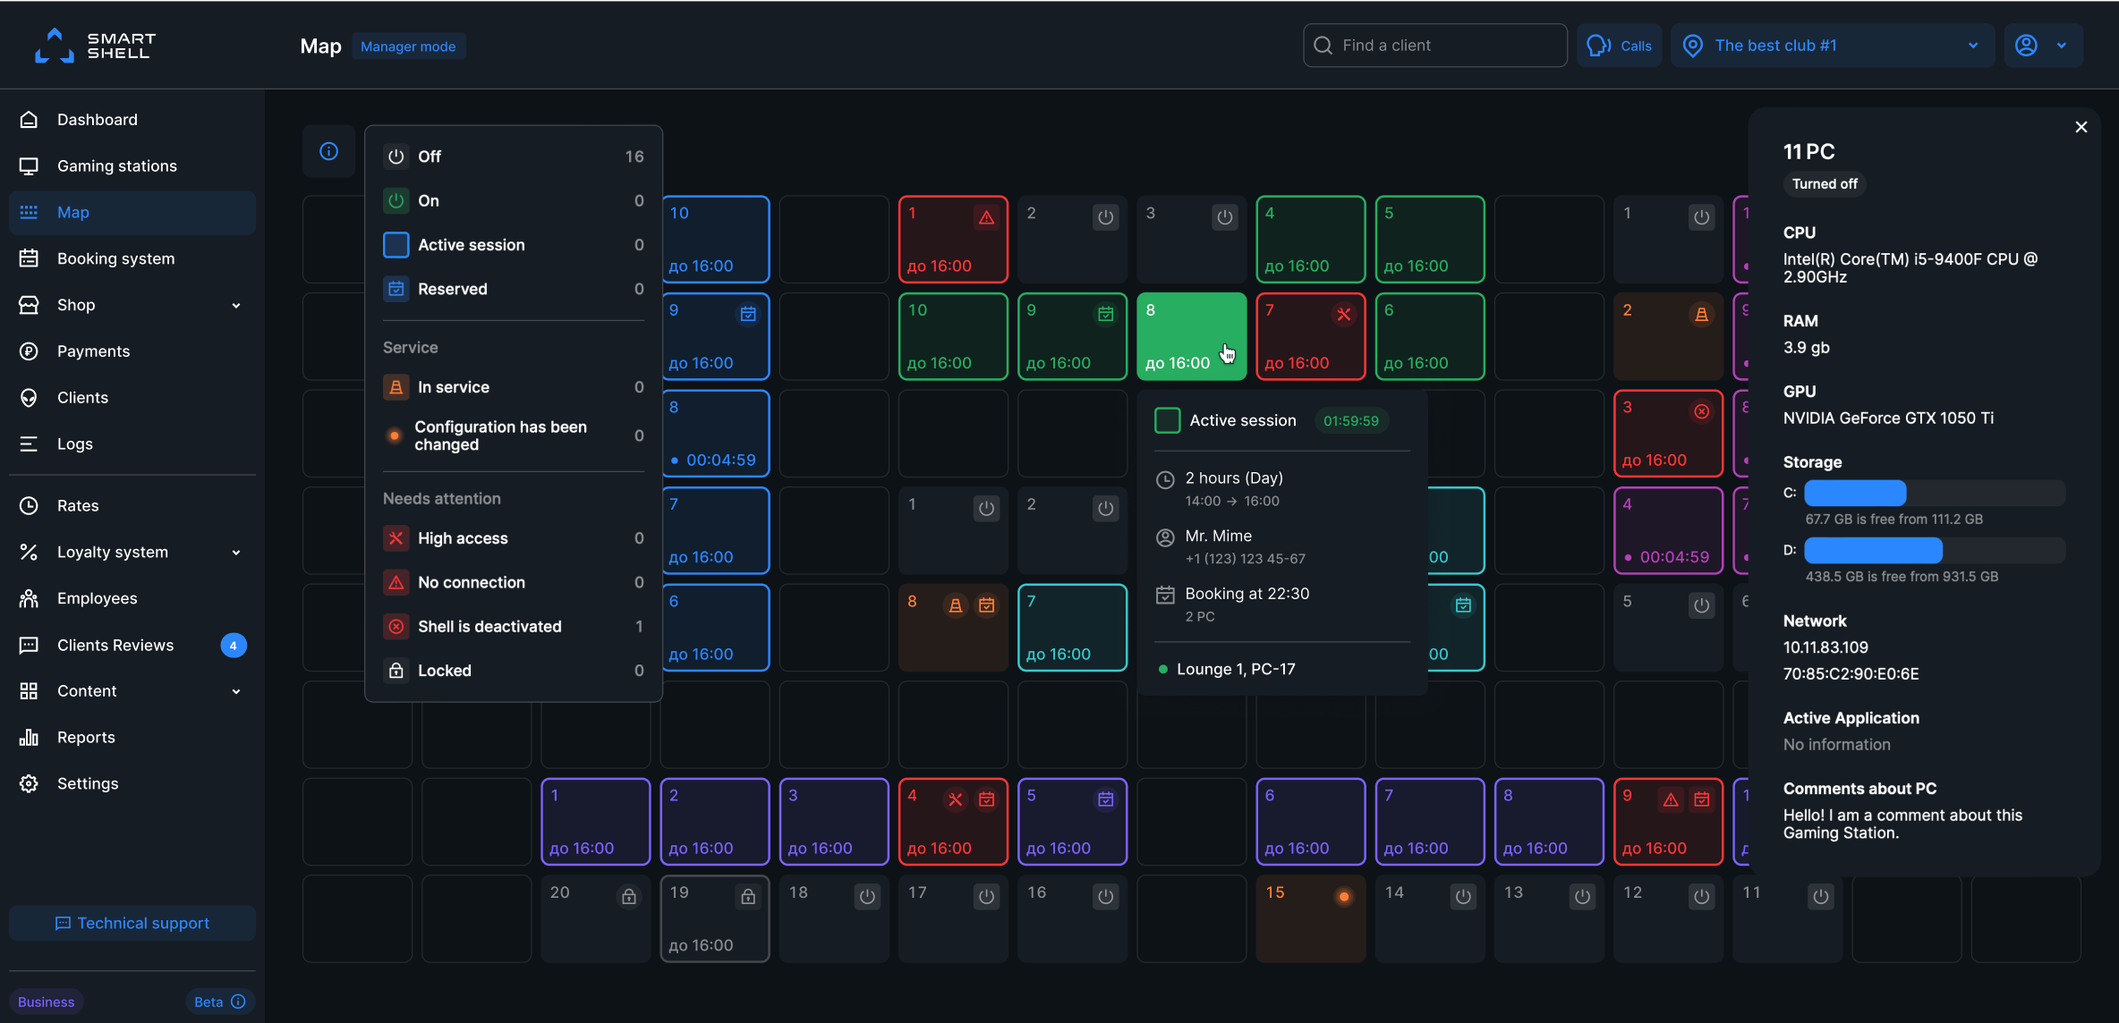Click the 01:59:59 session timer badge
The image size is (2119, 1023).
click(x=1351, y=421)
